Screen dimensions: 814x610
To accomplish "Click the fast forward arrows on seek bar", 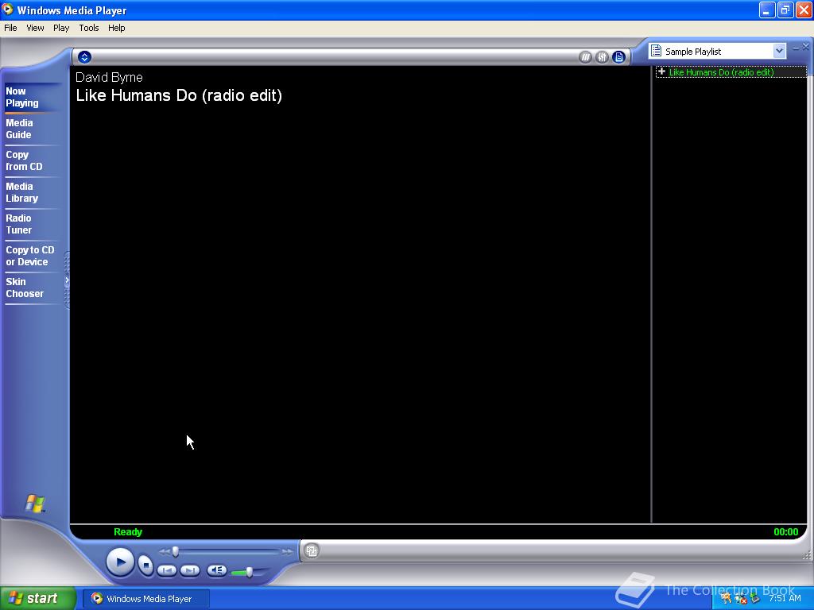I will pos(287,552).
